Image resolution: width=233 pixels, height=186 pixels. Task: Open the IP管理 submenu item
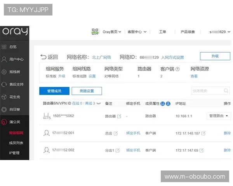click(x=14, y=153)
